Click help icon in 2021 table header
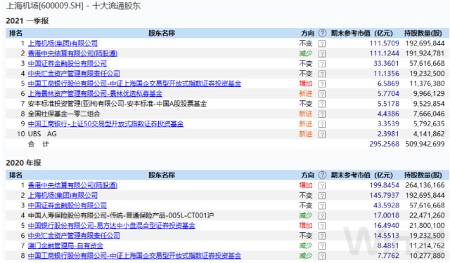 [322, 33]
